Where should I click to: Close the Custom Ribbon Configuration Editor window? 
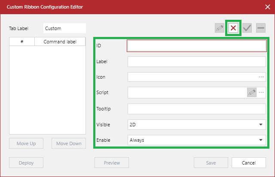pos(267,7)
